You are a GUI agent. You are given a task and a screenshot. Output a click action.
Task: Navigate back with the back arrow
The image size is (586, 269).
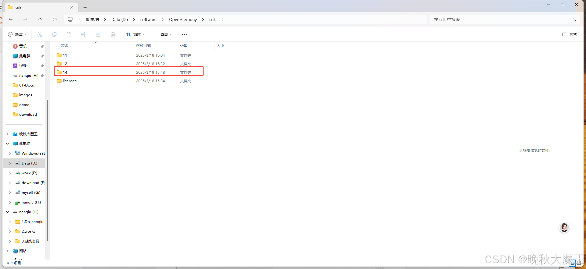11,19
